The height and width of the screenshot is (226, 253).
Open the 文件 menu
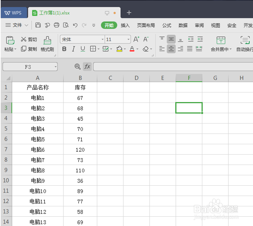[x=17, y=25]
